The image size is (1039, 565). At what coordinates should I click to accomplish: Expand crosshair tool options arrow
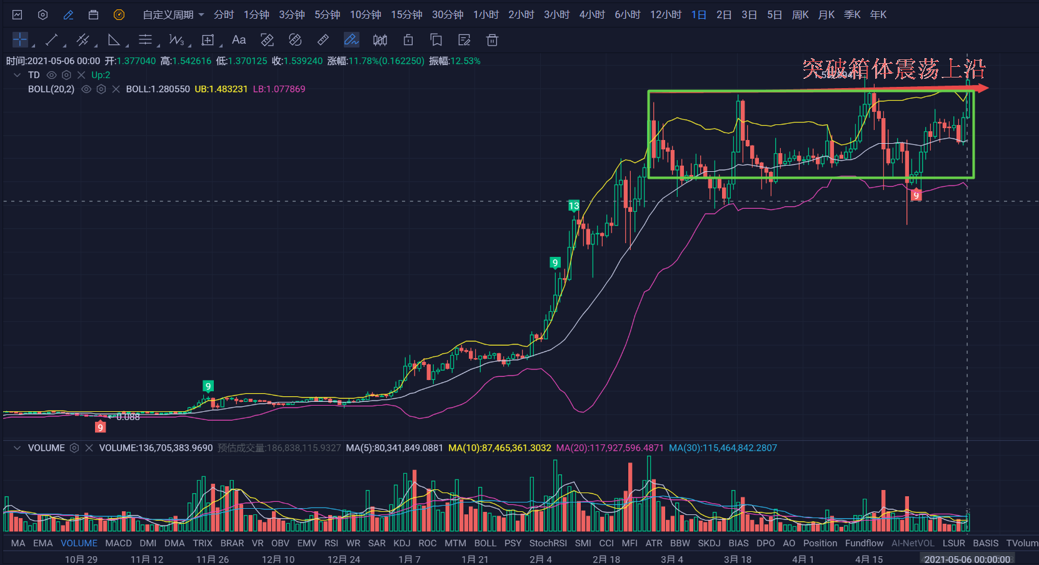(x=33, y=46)
